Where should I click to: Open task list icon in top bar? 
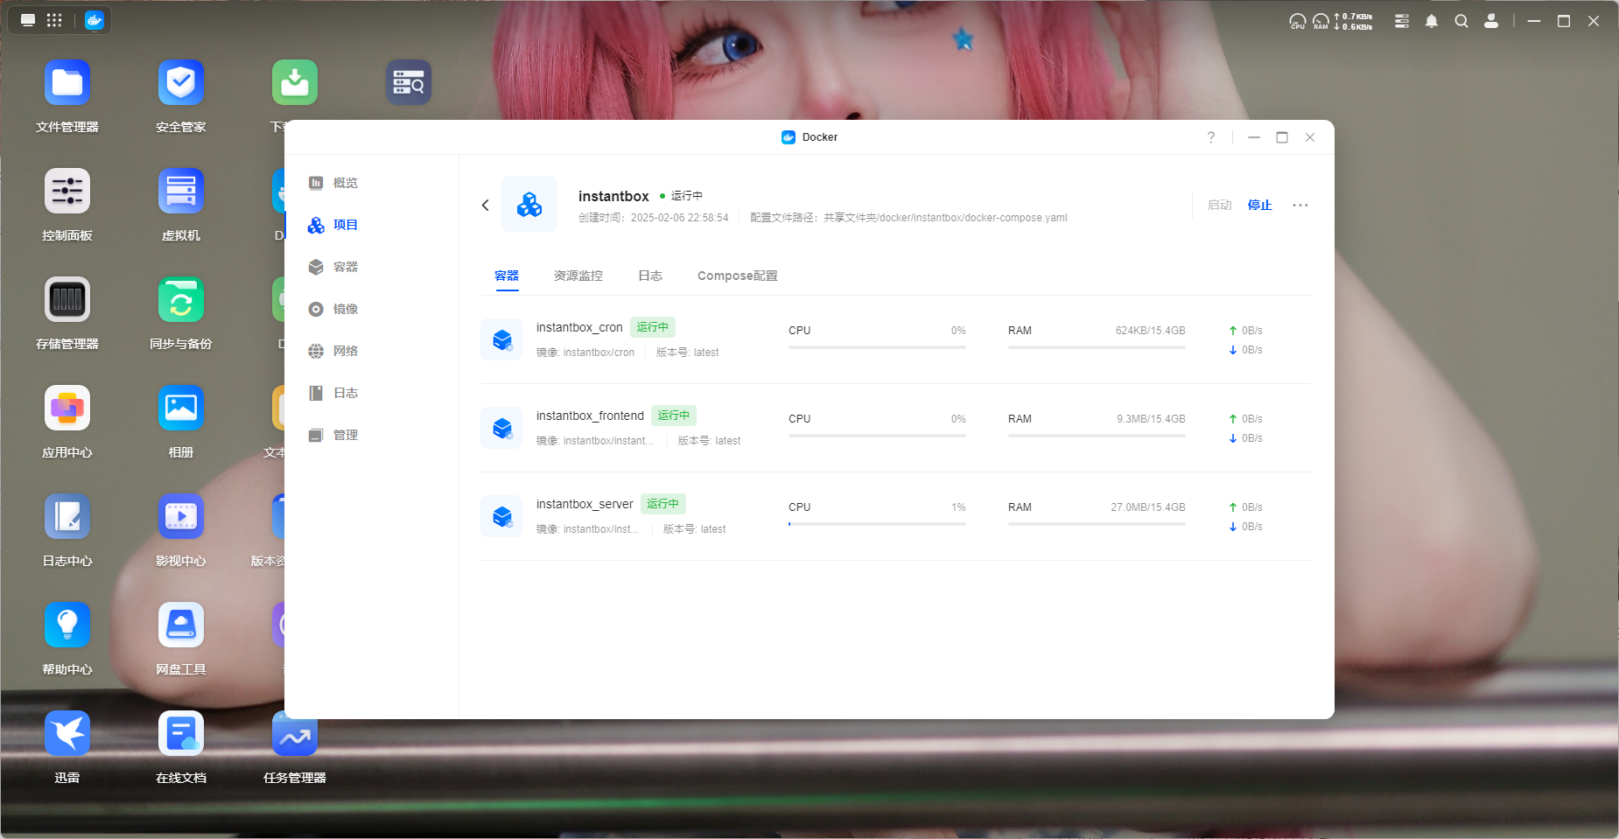pos(1402,21)
